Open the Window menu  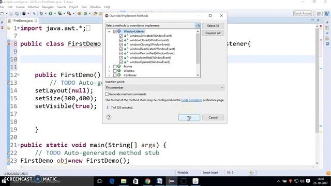pyautogui.click(x=95, y=7)
